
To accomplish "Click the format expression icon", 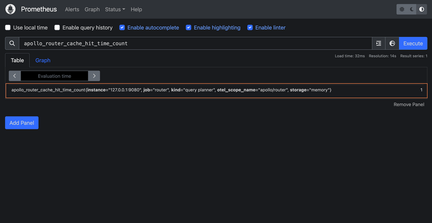I will 379,44.
